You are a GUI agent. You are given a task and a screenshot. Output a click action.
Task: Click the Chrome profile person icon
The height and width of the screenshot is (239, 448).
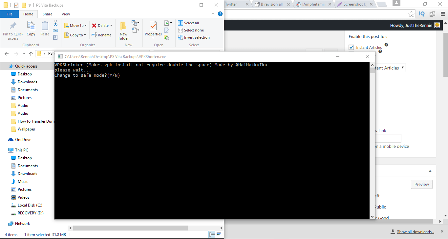[396, 3]
